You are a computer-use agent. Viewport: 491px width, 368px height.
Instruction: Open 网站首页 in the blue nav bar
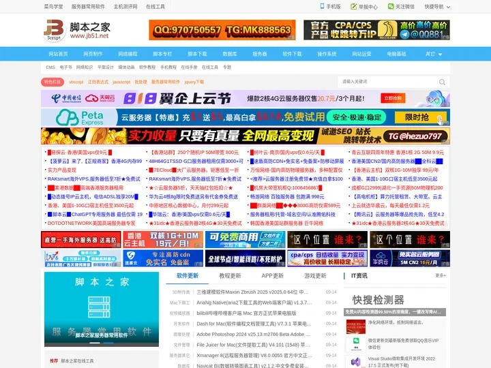[58, 54]
